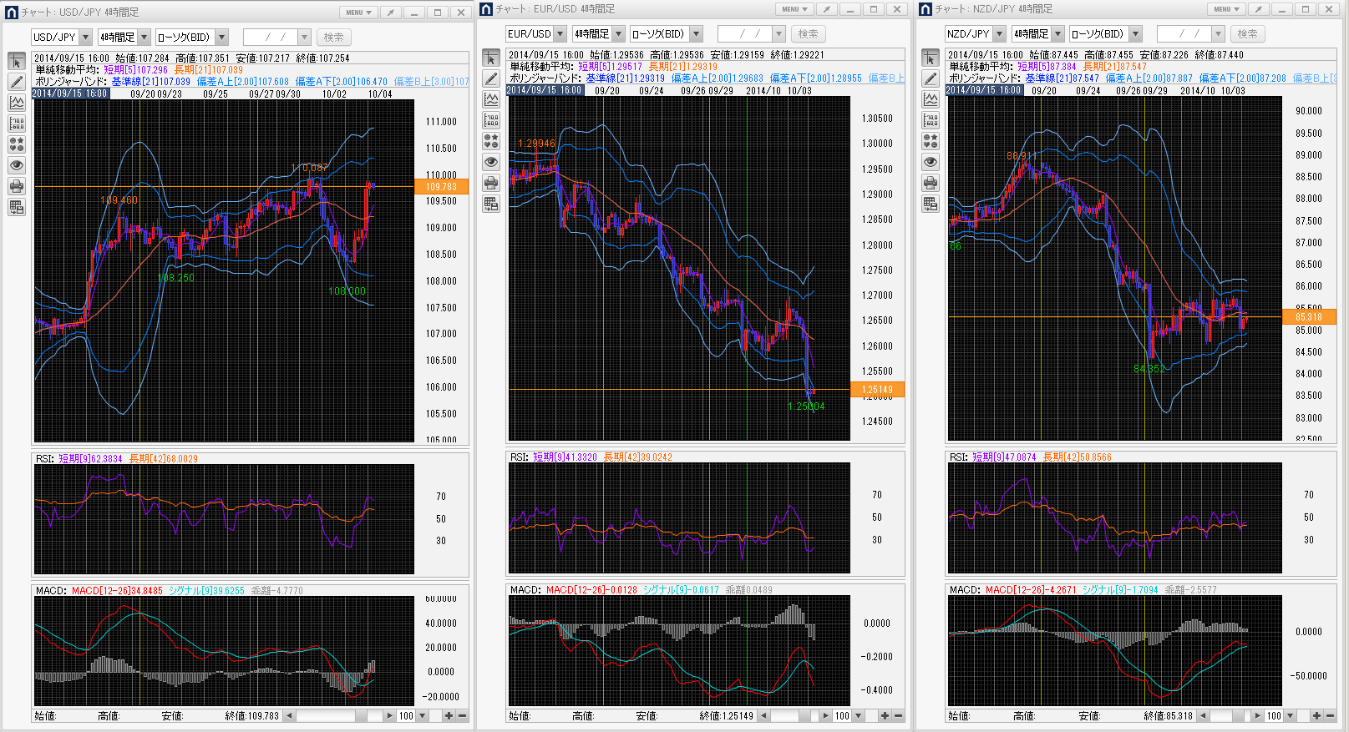The image size is (1349, 732).
Task: Select the cursor pointer tool in USD/JPY chart
Action: pyautogui.click(x=17, y=62)
